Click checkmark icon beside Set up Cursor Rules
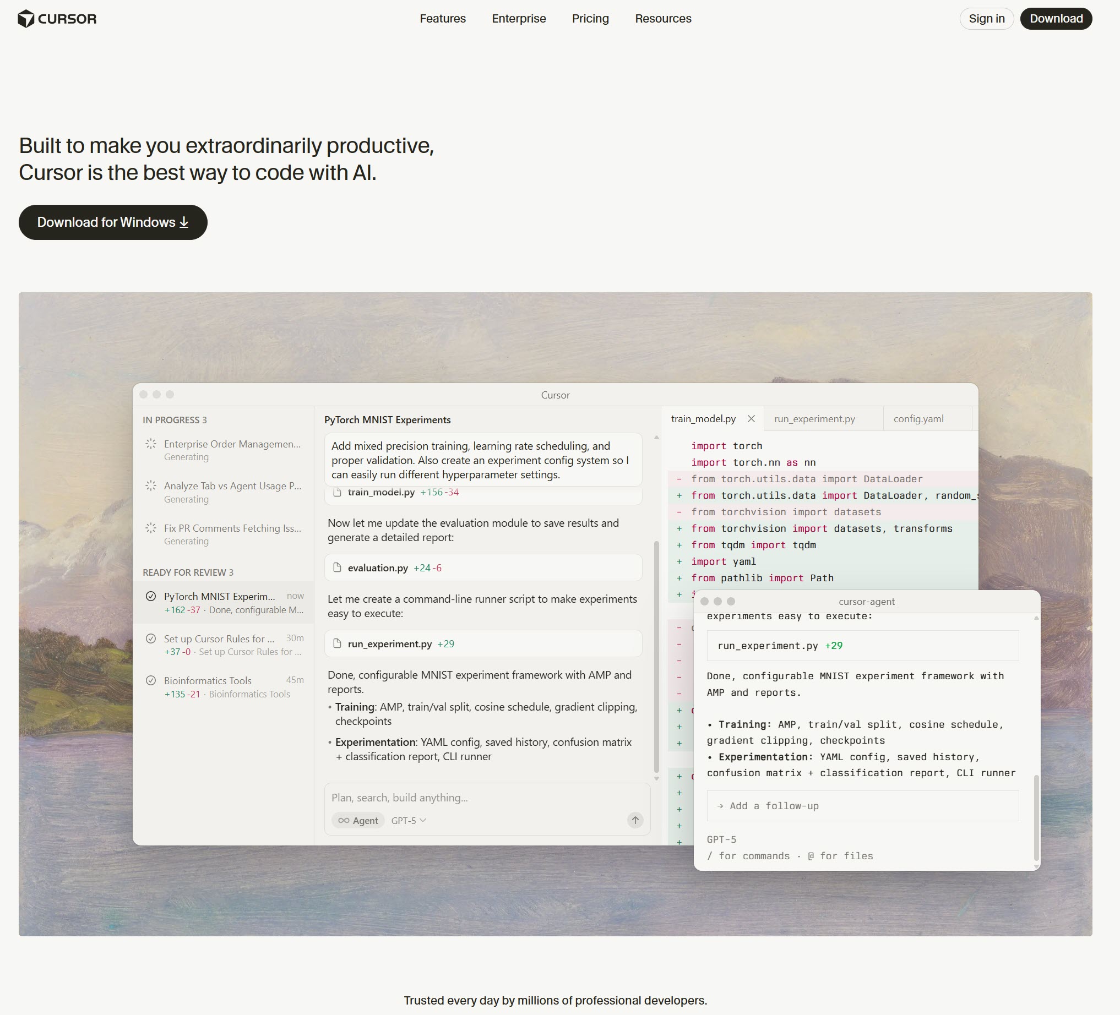Image resolution: width=1120 pixels, height=1015 pixels. pyautogui.click(x=150, y=638)
